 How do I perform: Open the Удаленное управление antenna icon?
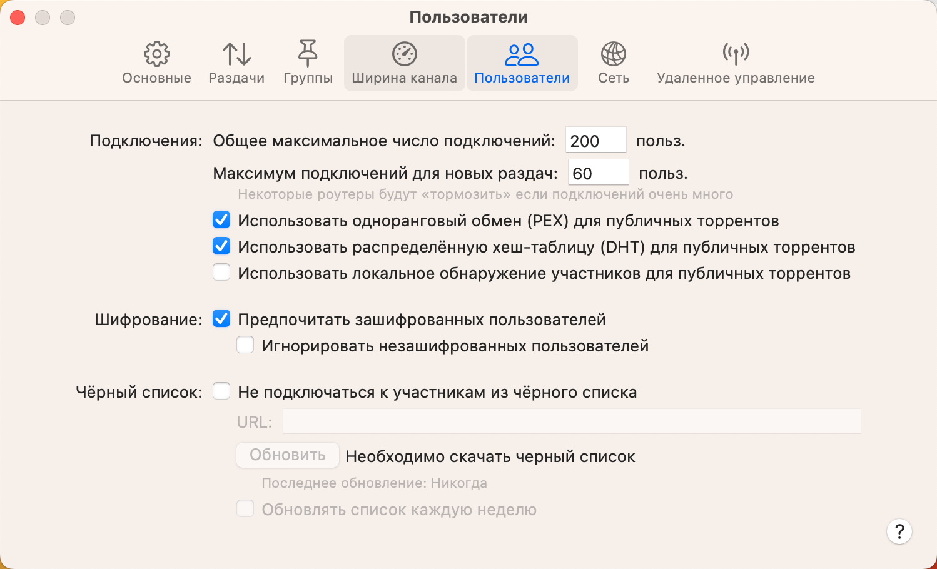click(736, 54)
